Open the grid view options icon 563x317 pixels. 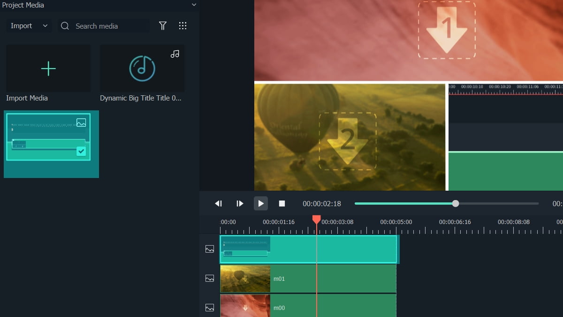pos(183,26)
